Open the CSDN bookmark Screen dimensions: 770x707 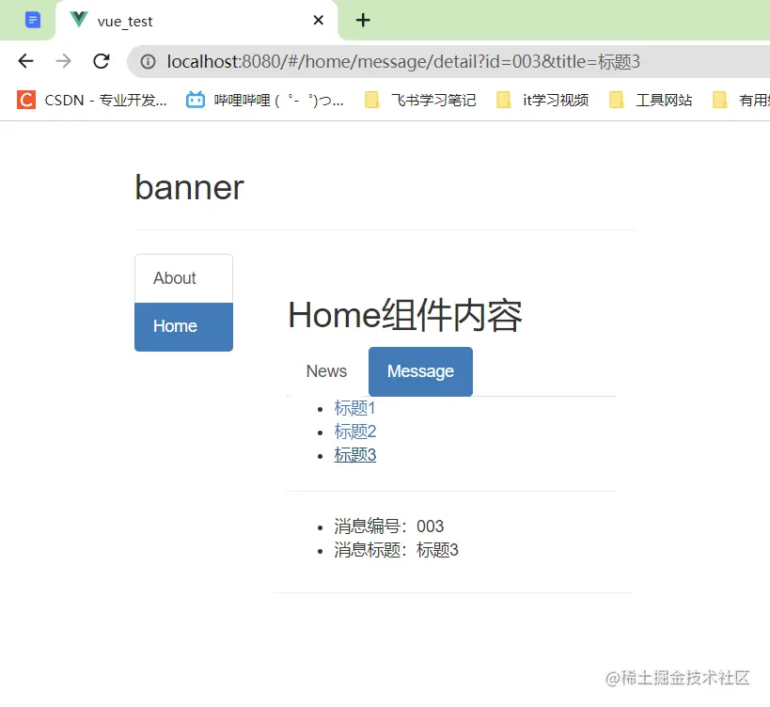coord(92,101)
